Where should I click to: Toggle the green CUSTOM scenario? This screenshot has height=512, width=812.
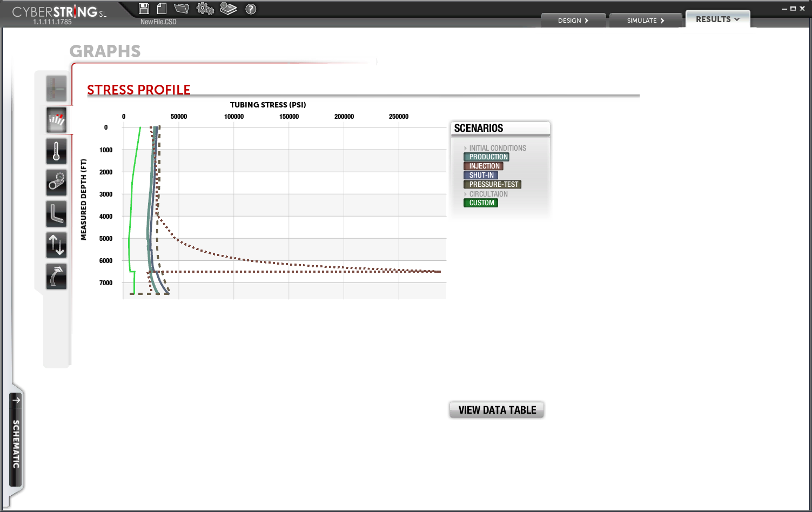click(x=481, y=203)
